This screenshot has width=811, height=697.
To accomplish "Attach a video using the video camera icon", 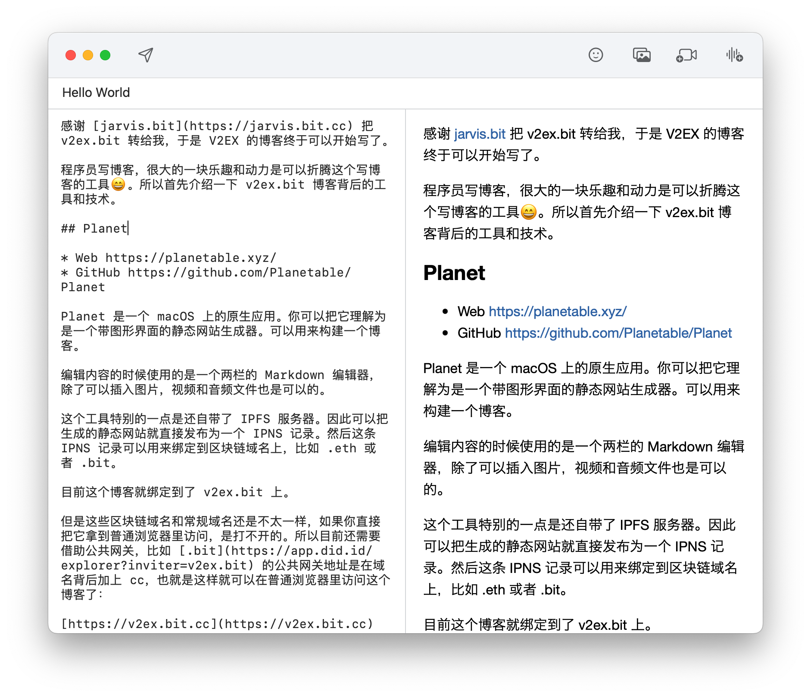I will coord(687,55).
